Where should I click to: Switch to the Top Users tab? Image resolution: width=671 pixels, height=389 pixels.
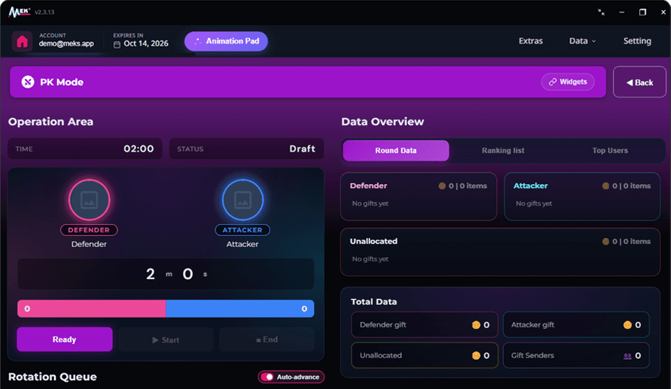[x=610, y=150]
